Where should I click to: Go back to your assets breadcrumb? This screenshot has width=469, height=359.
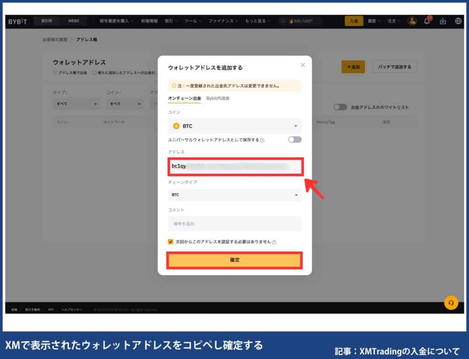point(55,39)
